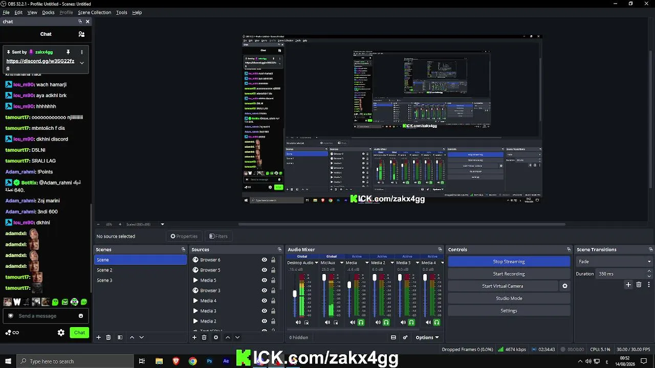Open scene filters icon in the Scenes toolbar
The width and height of the screenshot is (655, 368).
(x=120, y=337)
